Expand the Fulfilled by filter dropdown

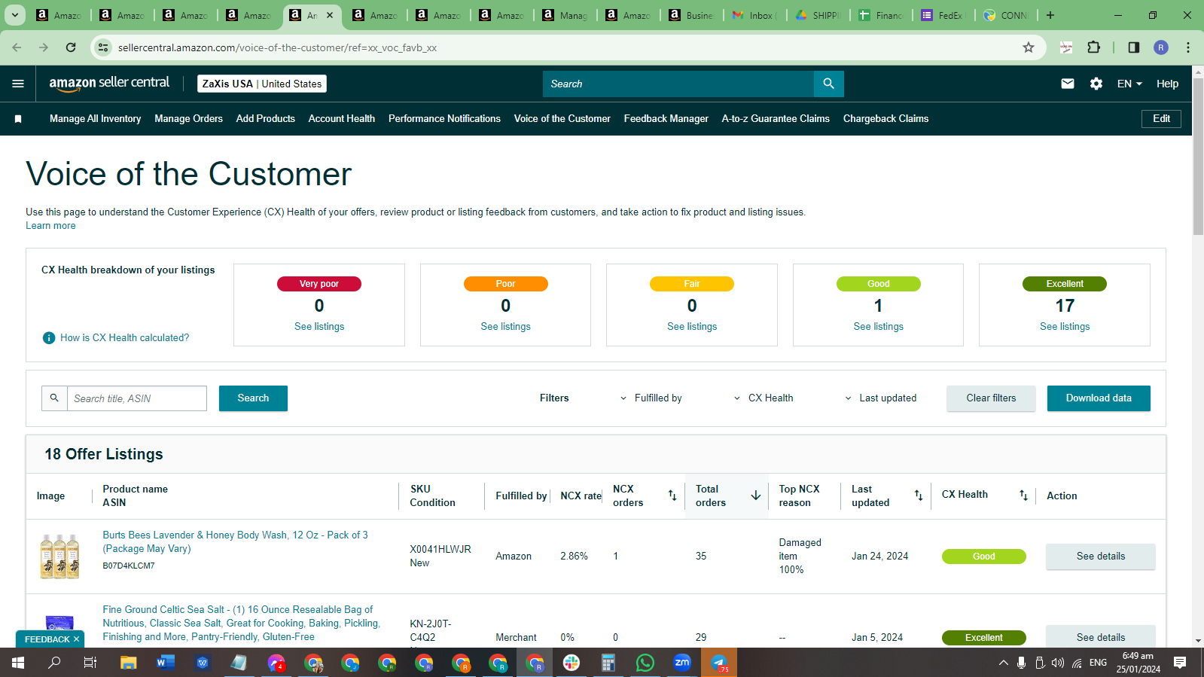[x=651, y=398]
